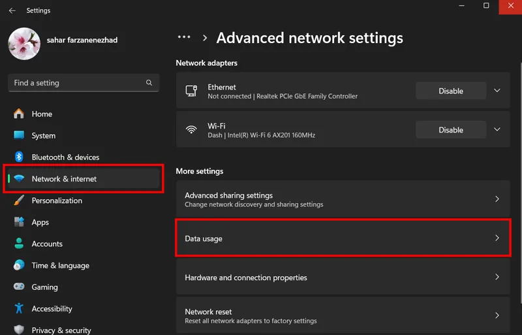The image size is (522, 335).
Task: Select Network & internet in sidebar
Action: click(84, 179)
